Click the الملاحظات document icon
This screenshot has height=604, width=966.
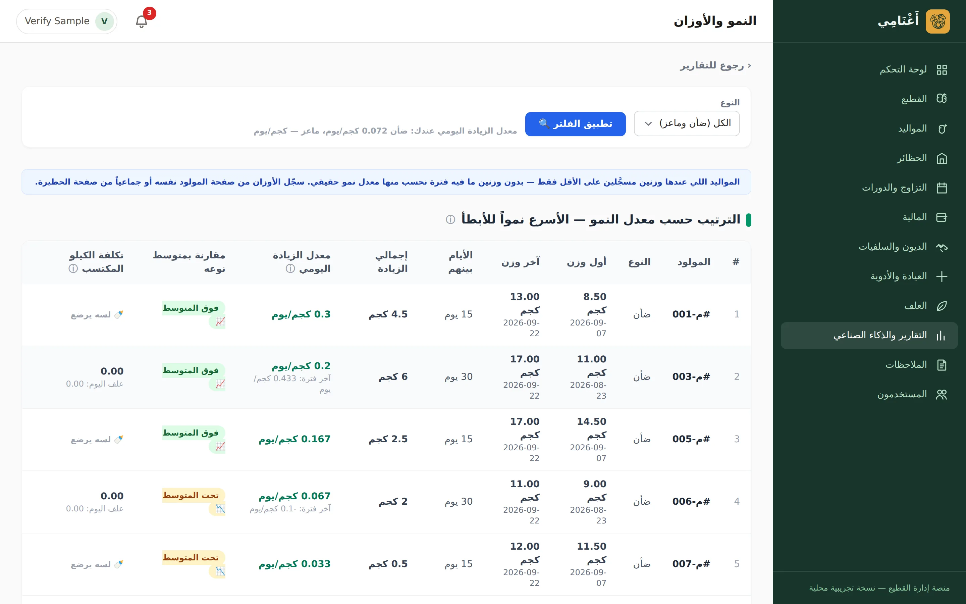[942, 365]
